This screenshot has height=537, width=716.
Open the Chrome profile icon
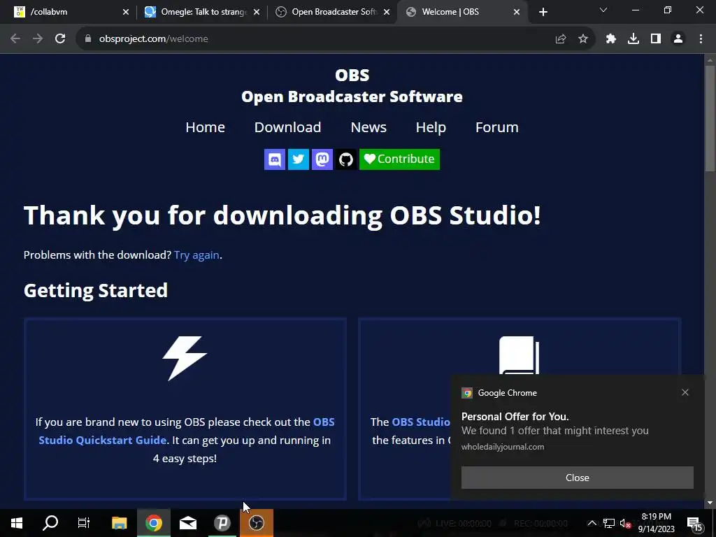pyautogui.click(x=678, y=39)
